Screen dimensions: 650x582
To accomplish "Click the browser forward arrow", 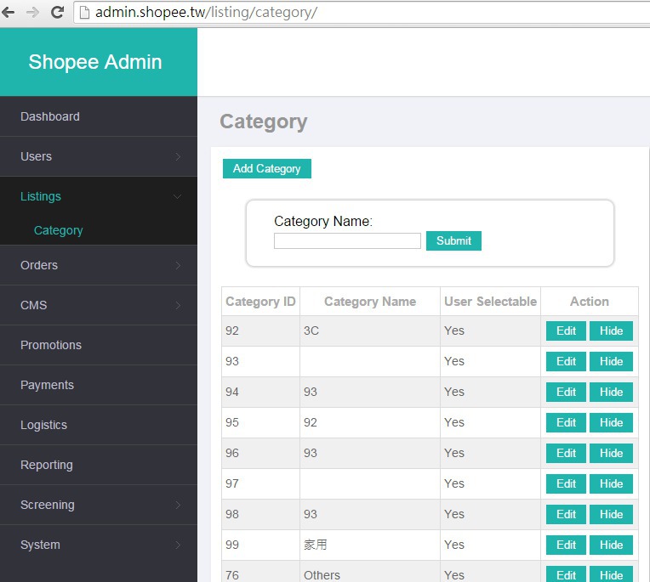I will 33,13.
